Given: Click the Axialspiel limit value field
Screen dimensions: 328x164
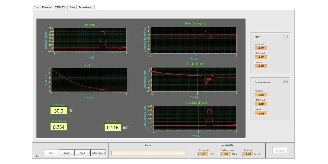Looking at the screenshot, I should pyautogui.click(x=249, y=154).
